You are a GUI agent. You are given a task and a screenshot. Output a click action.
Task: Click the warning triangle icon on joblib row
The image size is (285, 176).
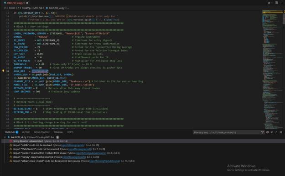11,145
